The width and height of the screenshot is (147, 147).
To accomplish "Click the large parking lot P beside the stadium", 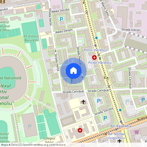I will pos(30,126).
